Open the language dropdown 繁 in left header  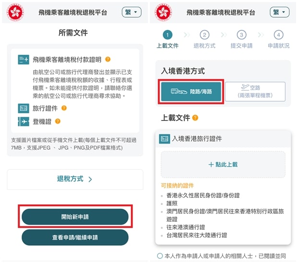(x=131, y=12)
